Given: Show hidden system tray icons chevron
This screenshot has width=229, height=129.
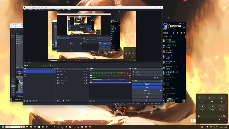Looking at the screenshot, I should pyautogui.click(x=199, y=127).
